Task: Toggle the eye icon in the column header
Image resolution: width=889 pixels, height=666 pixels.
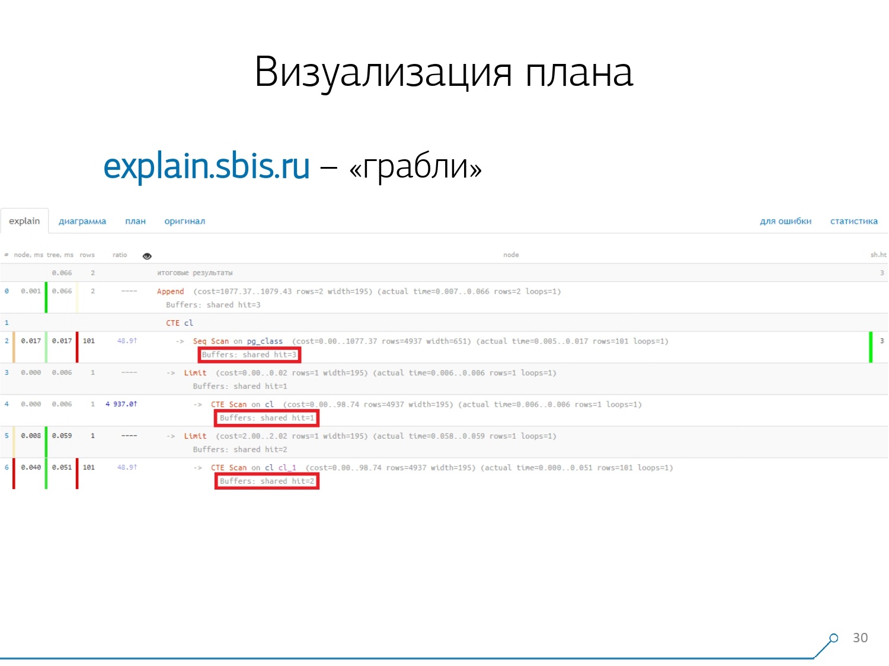Action: (147, 256)
